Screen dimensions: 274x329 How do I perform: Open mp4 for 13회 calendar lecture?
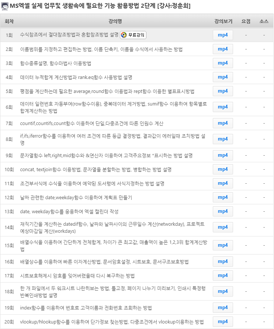tap(223, 211)
